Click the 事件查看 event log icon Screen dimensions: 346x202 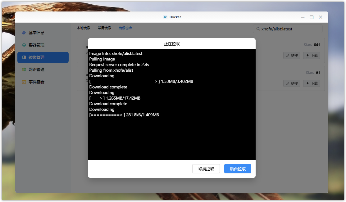pyautogui.click(x=24, y=82)
